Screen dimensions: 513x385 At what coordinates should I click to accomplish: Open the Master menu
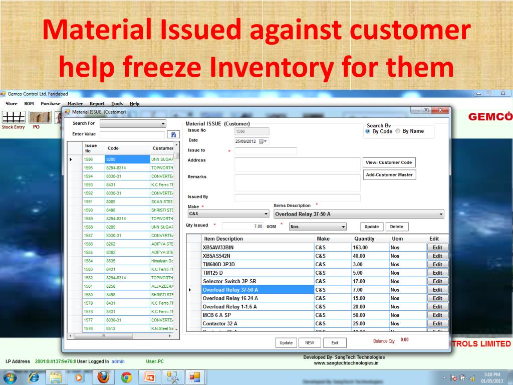click(x=75, y=104)
